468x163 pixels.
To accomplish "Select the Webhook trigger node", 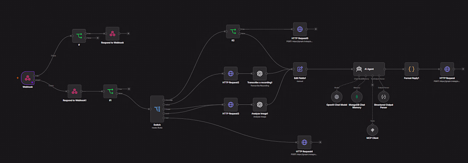I will coord(28,78).
